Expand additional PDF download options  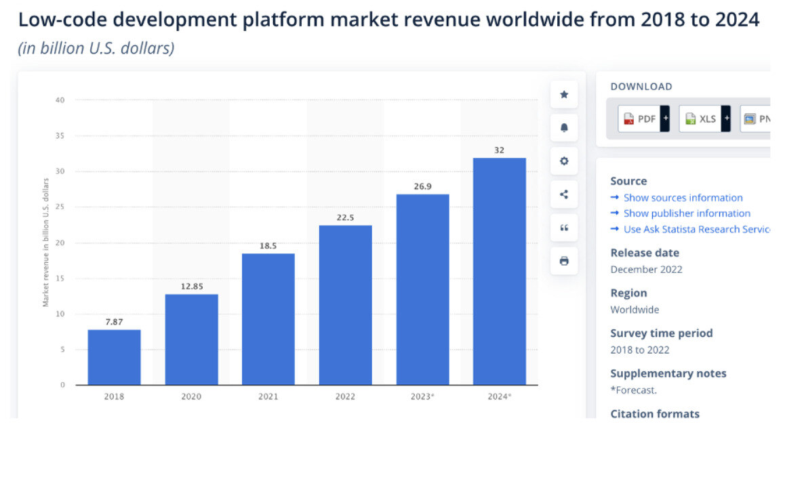[665, 118]
